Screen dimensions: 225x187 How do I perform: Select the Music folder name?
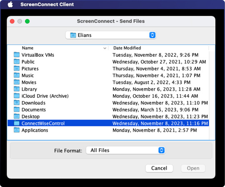point(27,76)
